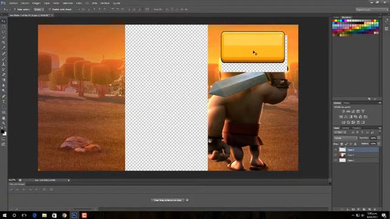Screen dimensions: 390x219
Task: Add a Curves adjustment layer
Action: [x=353, y=111]
